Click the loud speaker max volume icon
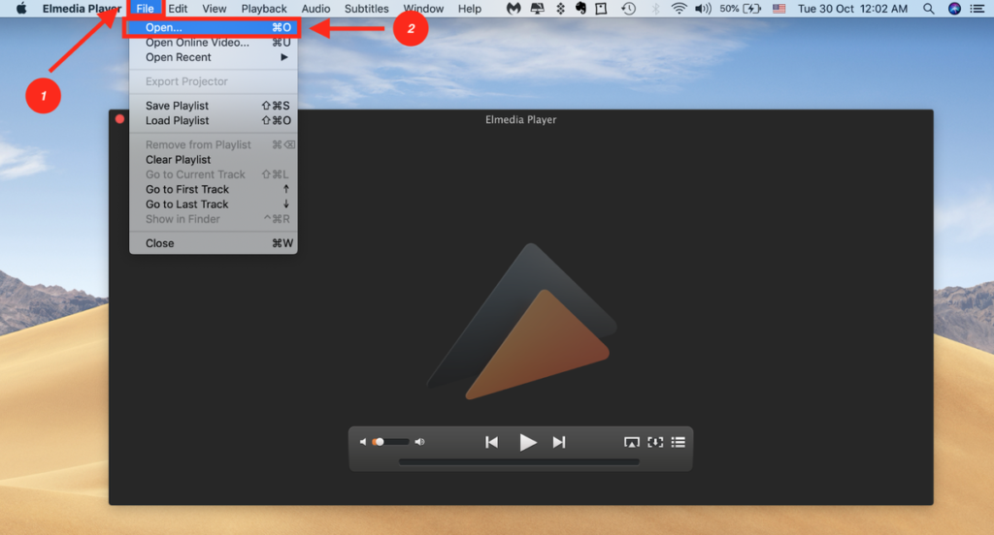 pos(419,442)
